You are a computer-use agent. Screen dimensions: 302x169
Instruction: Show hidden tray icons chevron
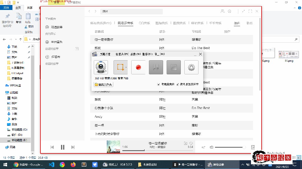(243, 165)
